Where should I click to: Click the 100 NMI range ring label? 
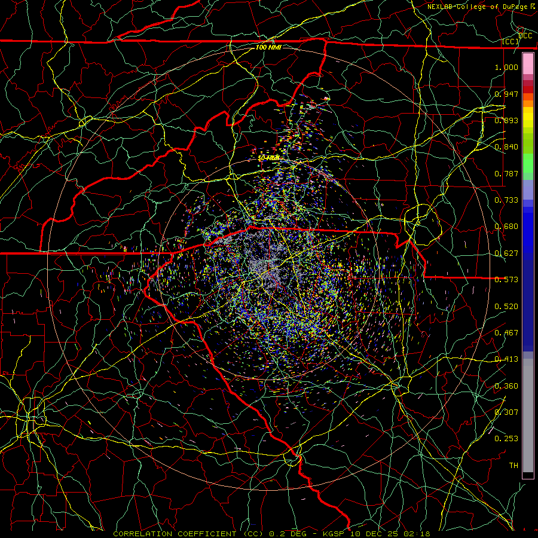(x=268, y=47)
